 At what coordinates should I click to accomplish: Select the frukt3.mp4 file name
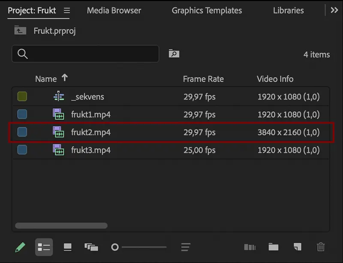click(x=91, y=150)
